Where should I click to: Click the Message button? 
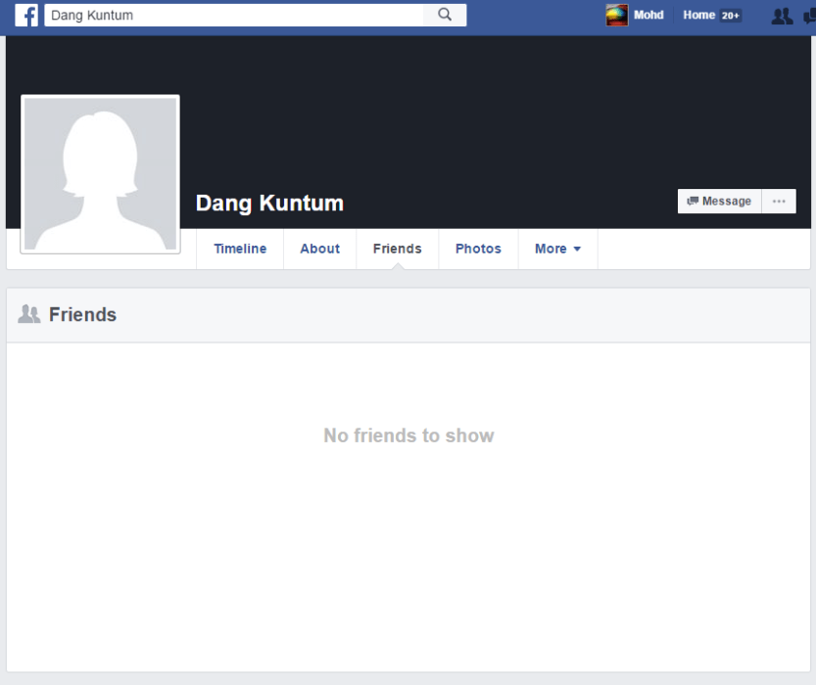click(719, 202)
